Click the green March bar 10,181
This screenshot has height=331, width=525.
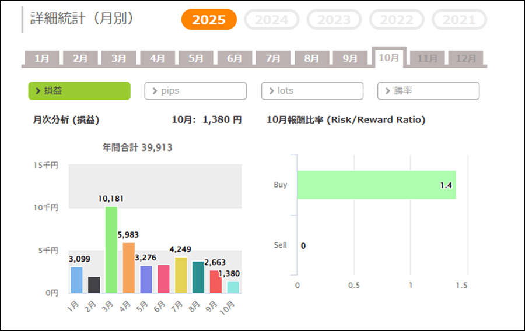pyautogui.click(x=111, y=251)
